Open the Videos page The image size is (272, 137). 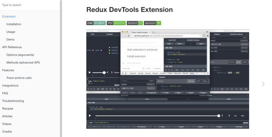(x=7, y=124)
